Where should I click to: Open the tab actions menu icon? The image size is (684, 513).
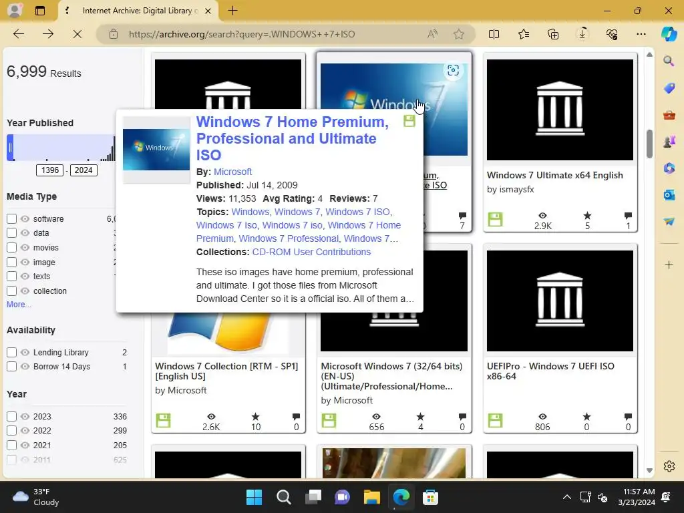(39, 11)
